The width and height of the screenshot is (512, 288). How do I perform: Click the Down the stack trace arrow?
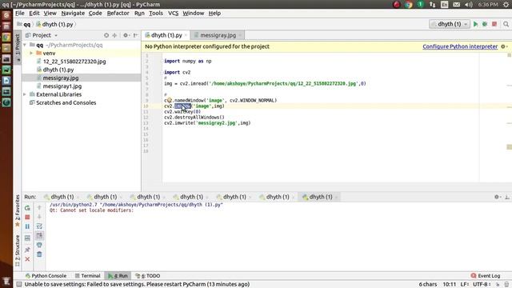[x=39, y=217]
